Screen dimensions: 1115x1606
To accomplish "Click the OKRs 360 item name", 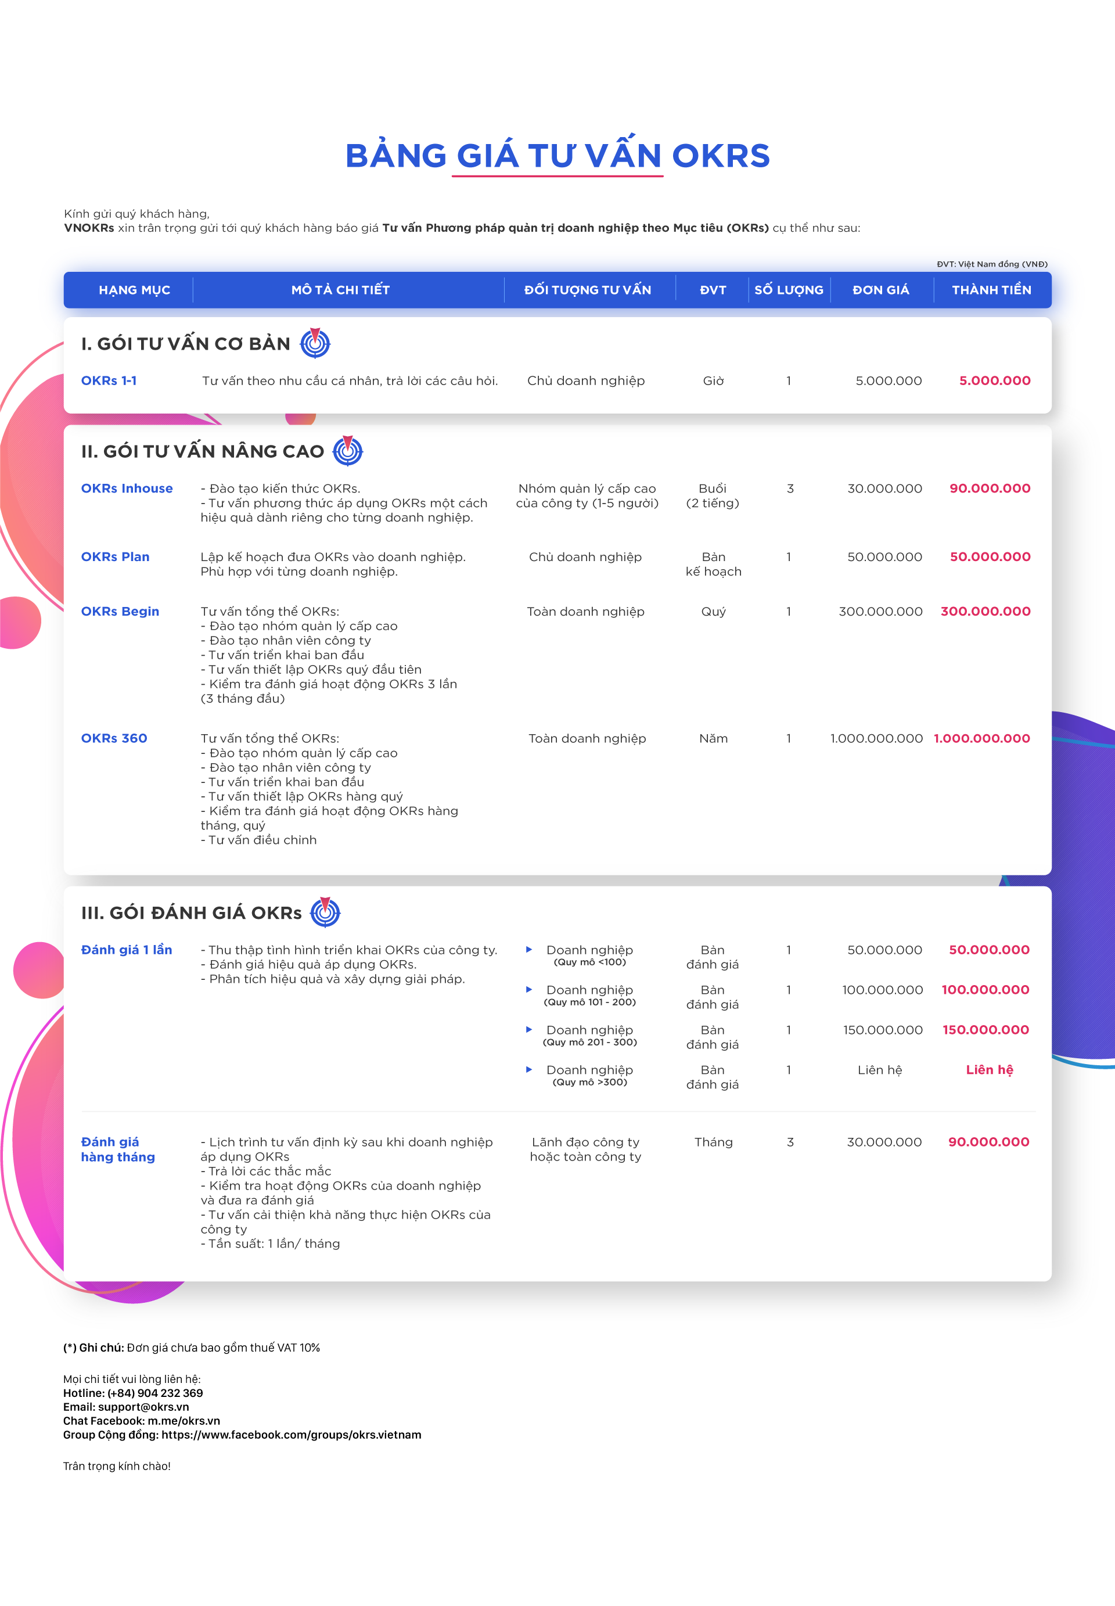I will point(114,738).
